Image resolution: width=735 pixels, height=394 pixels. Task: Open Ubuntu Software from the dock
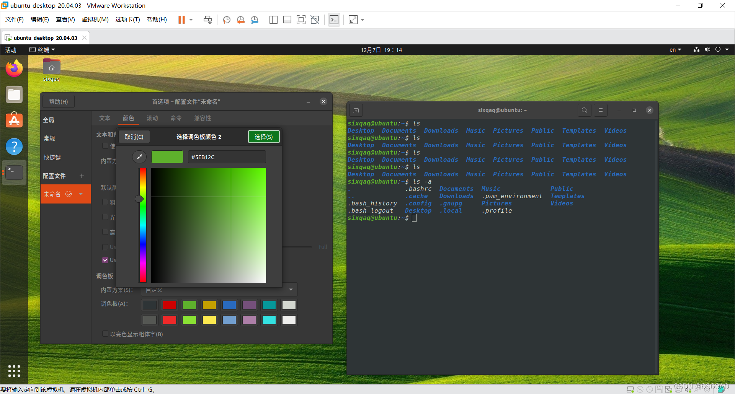pyautogui.click(x=14, y=120)
